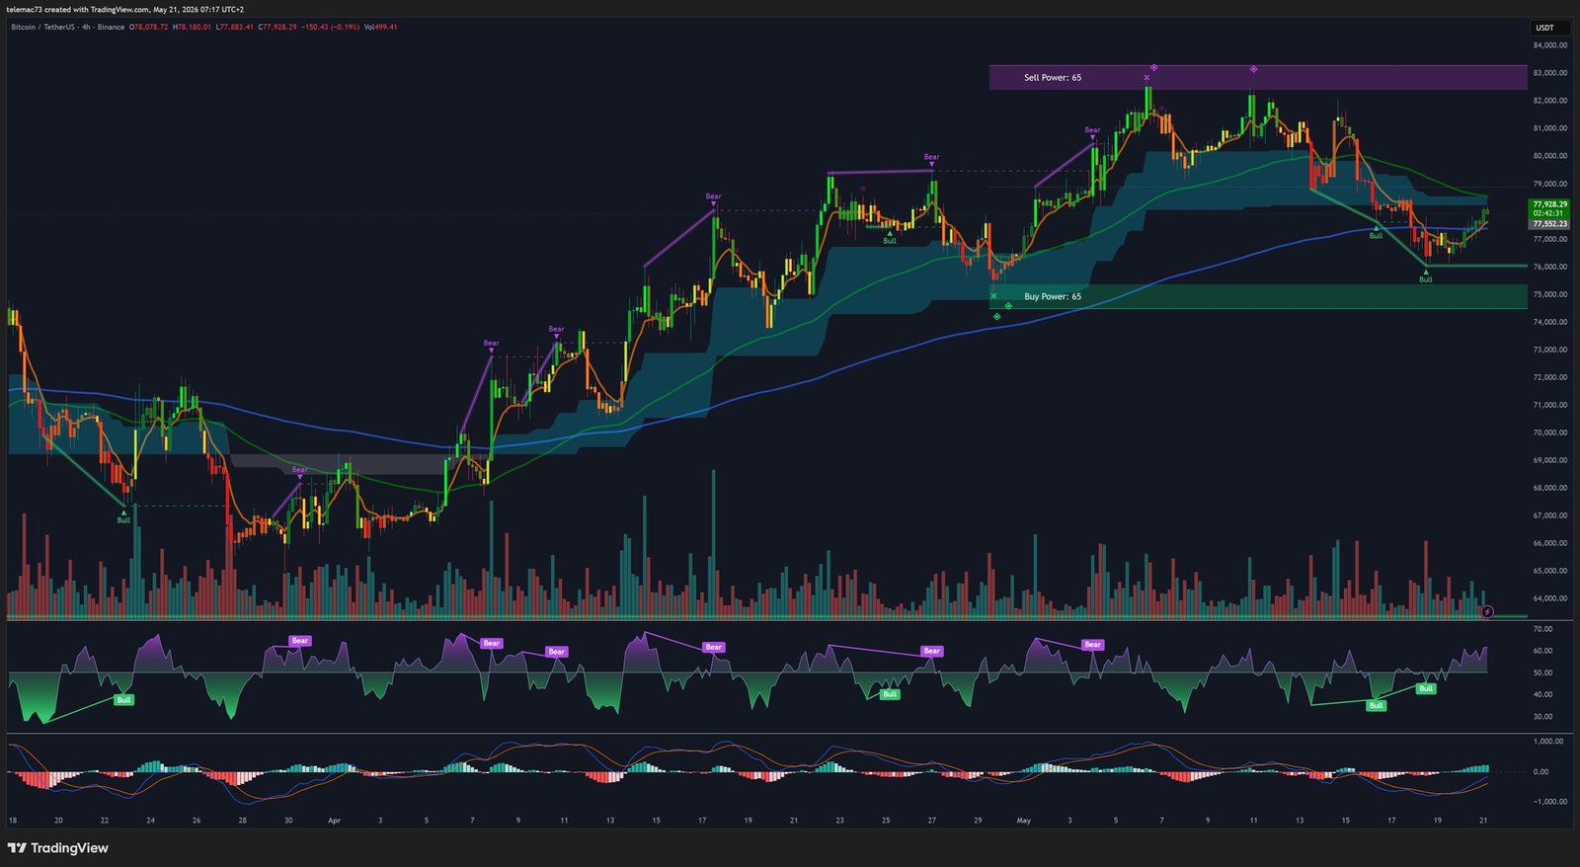Click the telemac73 created with TradingView.com caption
Viewport: 1580px width, 867px height.
click(125, 9)
